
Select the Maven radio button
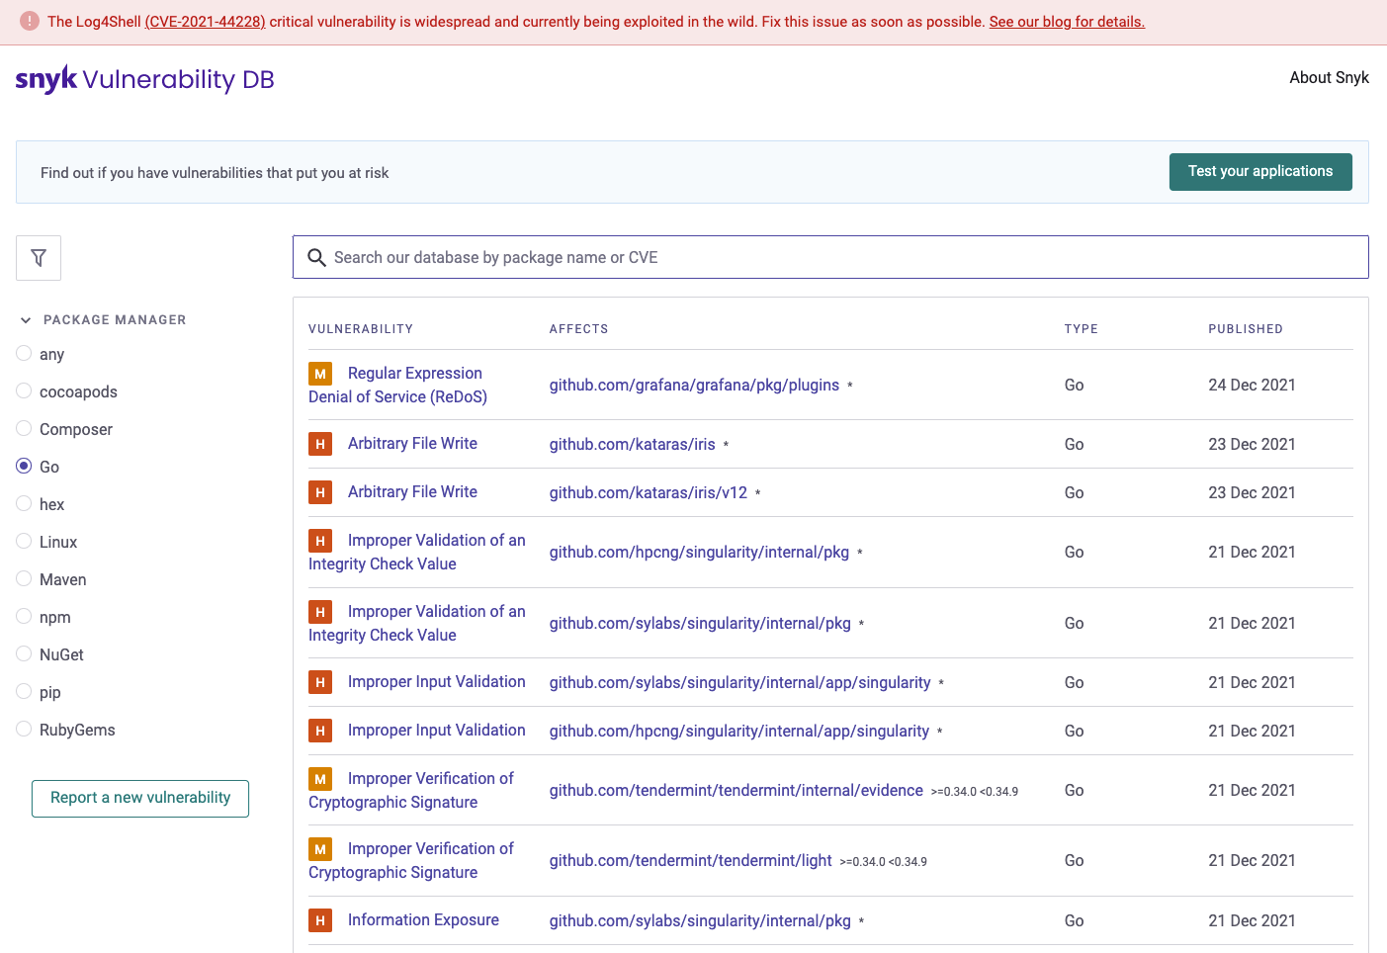pyautogui.click(x=24, y=578)
